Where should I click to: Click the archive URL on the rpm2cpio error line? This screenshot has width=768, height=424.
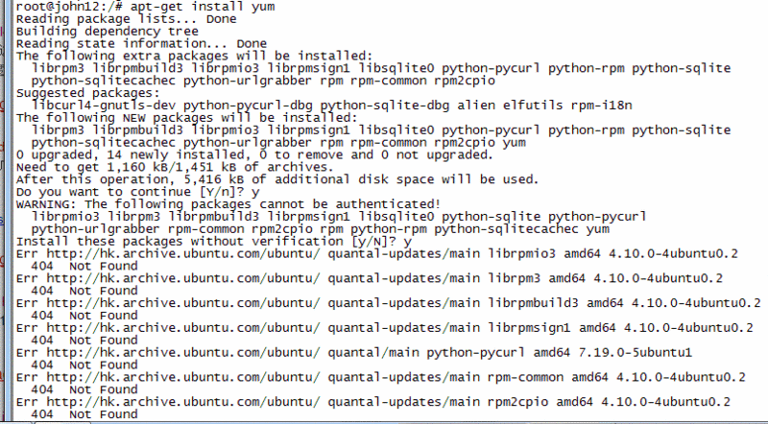pos(183,402)
